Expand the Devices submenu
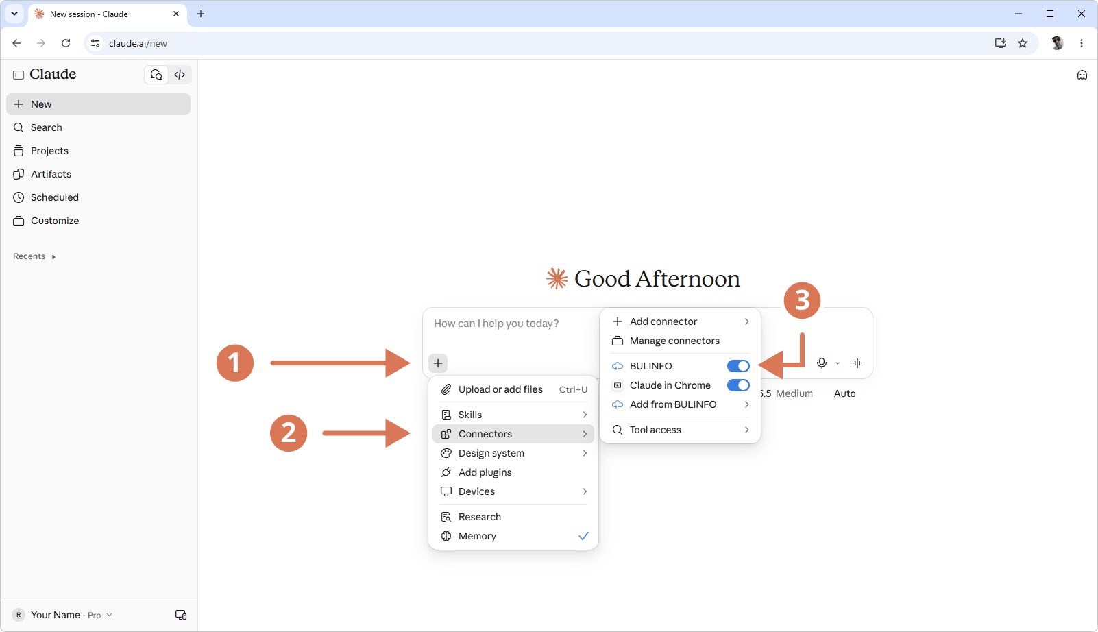The height and width of the screenshot is (632, 1098). point(513,491)
